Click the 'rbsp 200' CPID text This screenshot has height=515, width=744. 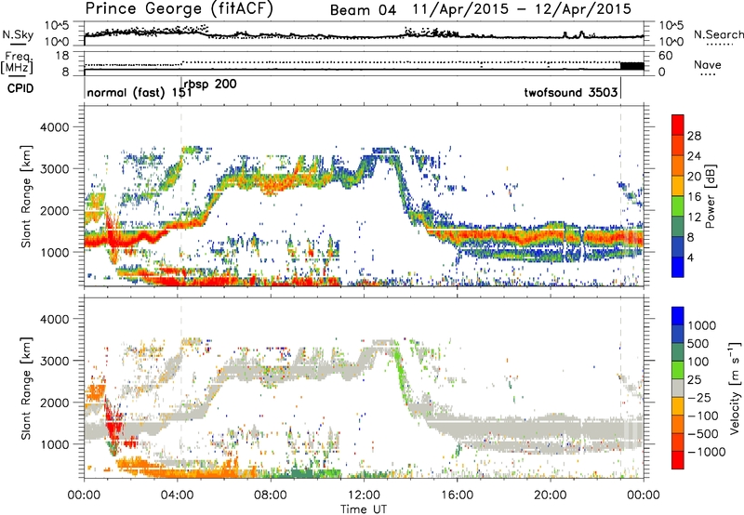coord(210,84)
